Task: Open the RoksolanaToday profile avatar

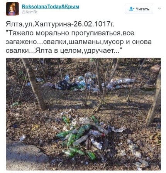Action: pyautogui.click(x=12, y=9)
